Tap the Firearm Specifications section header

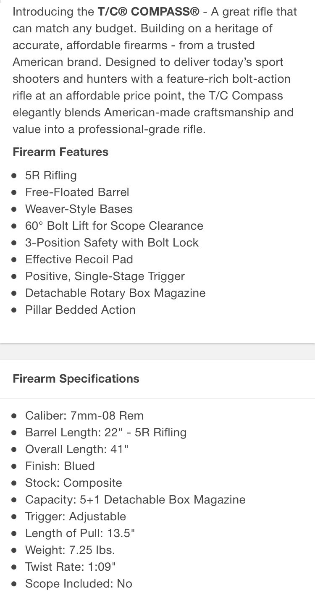76,379
